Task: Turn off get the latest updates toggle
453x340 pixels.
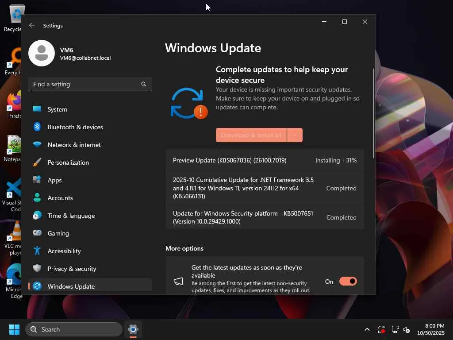Action: [x=348, y=281]
